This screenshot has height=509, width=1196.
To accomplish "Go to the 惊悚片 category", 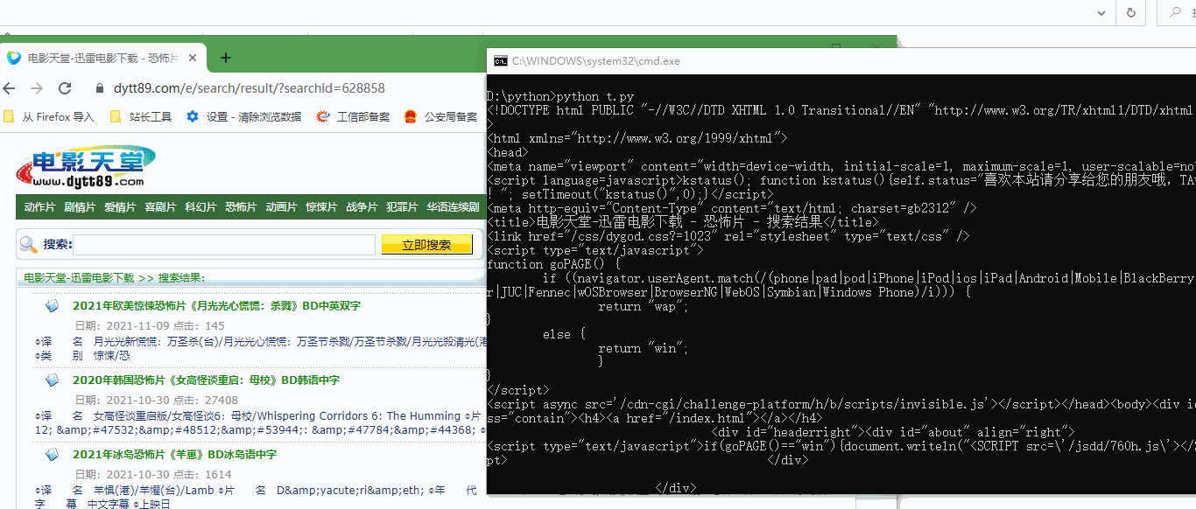I will [x=322, y=207].
